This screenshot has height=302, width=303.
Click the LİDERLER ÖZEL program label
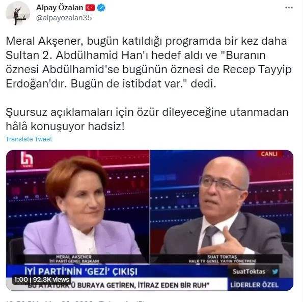click(254, 285)
